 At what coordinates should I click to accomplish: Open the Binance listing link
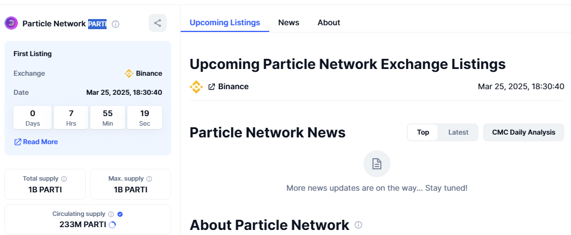[x=228, y=87]
